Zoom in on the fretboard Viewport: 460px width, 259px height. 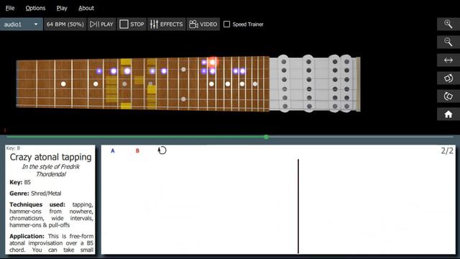pos(448,24)
